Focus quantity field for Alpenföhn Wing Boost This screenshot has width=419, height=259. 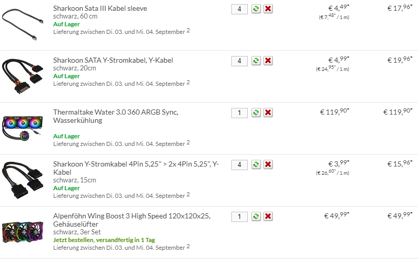[239, 216]
